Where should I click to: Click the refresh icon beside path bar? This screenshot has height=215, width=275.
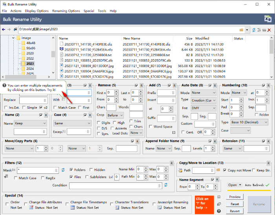(x=254, y=30)
